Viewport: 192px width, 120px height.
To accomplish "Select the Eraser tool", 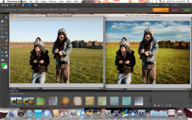I will click(x=6, y=44).
